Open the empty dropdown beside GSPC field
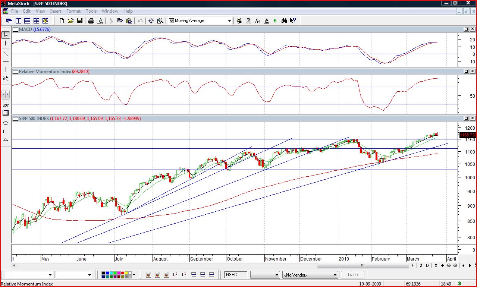477x287 pixels. coord(265,275)
